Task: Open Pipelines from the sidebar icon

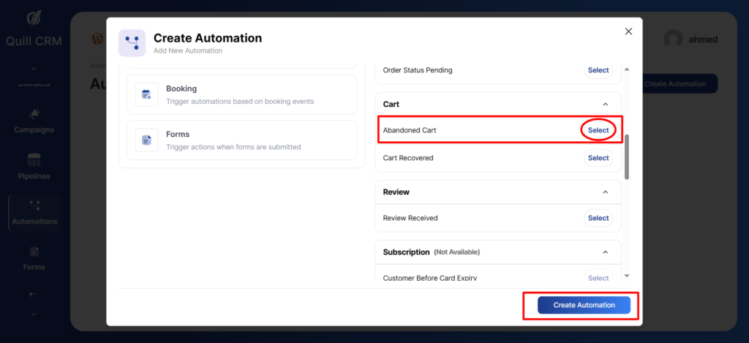Action: click(34, 160)
